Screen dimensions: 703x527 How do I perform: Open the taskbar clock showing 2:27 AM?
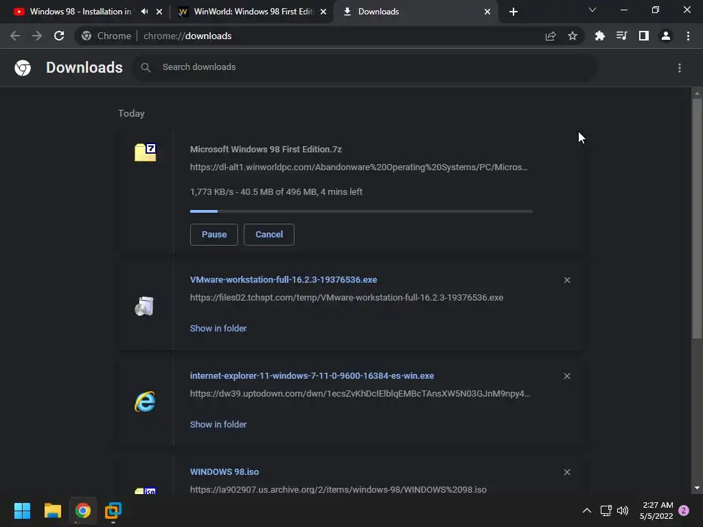click(656, 511)
